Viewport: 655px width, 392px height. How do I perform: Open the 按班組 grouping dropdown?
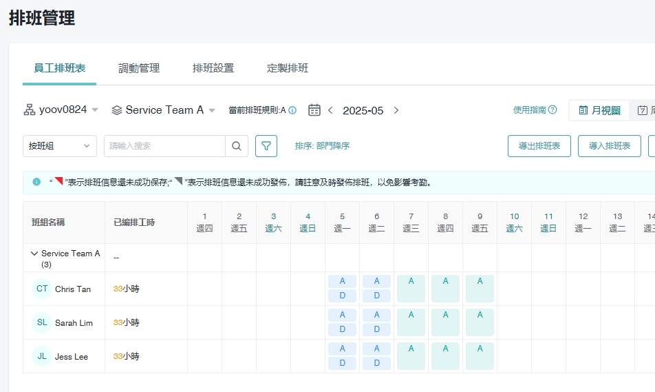[x=60, y=146]
